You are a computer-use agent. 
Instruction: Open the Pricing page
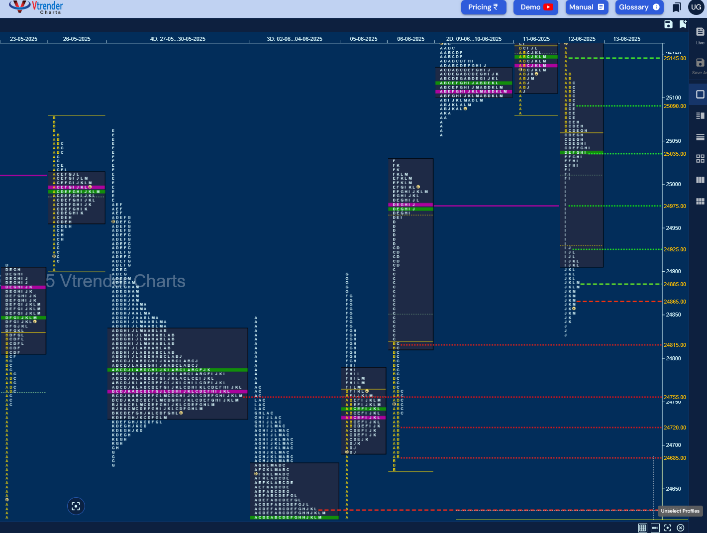click(484, 7)
